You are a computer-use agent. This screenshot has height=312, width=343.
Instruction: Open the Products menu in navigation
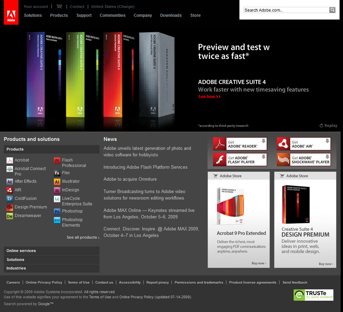tap(59, 15)
